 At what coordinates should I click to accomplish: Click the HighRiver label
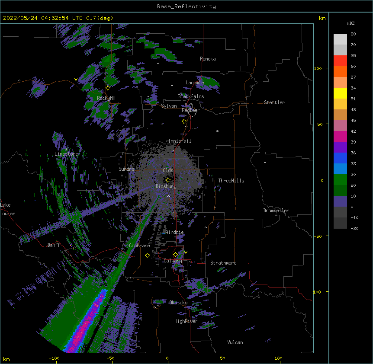[186, 321]
